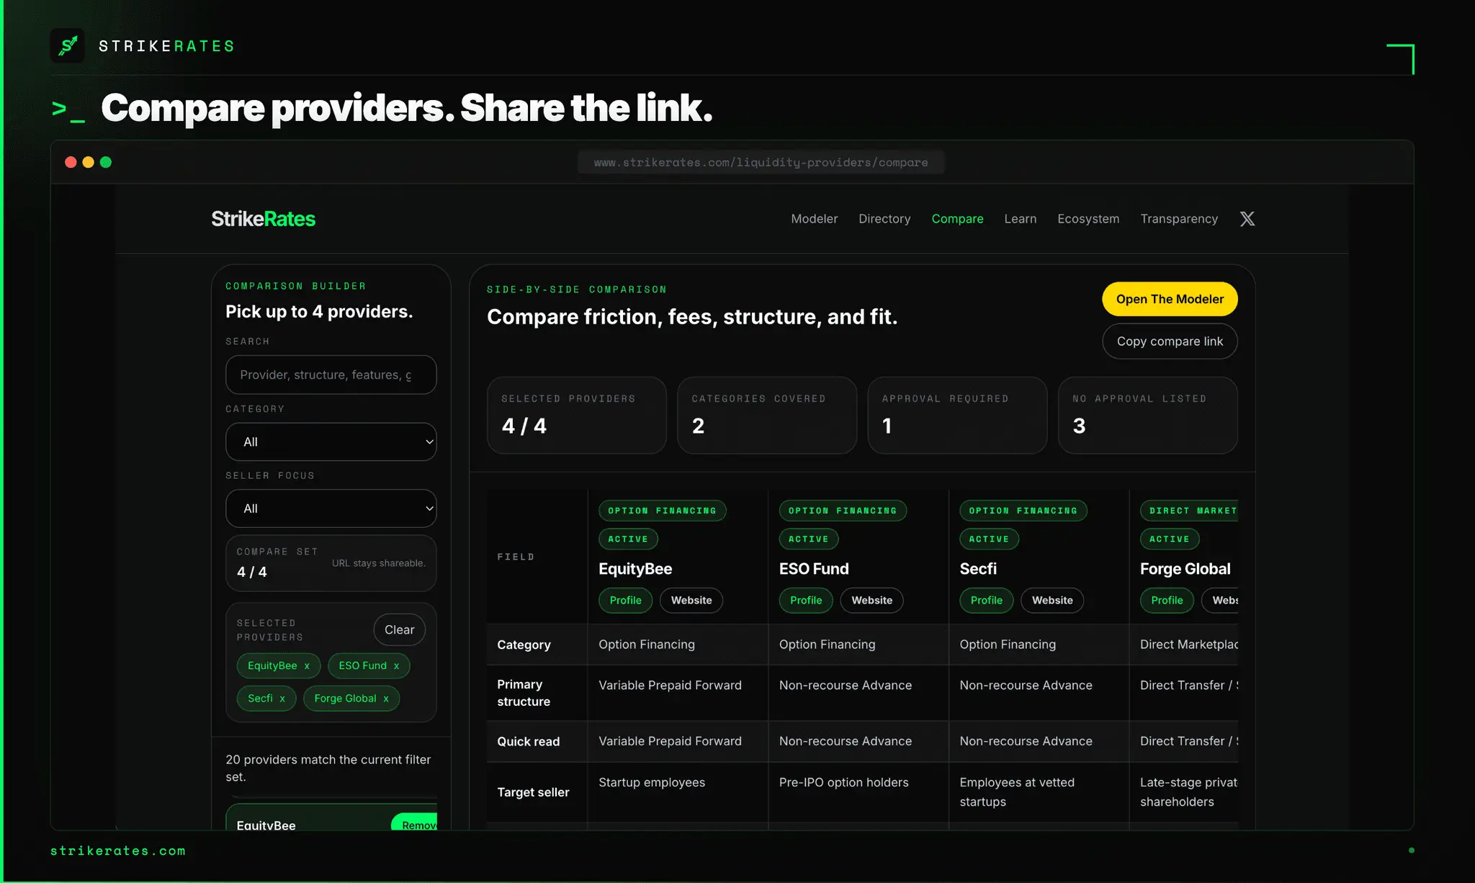
Task: Click the Active badge under EquityBee
Action: click(628, 539)
